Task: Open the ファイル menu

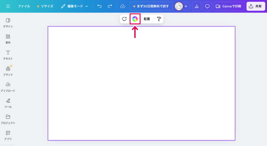Action: pyautogui.click(x=24, y=6)
